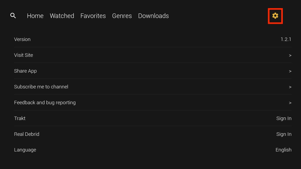Viewport: 301px width, 169px height.
Task: Open search with the magnifier icon
Action: [13, 16]
